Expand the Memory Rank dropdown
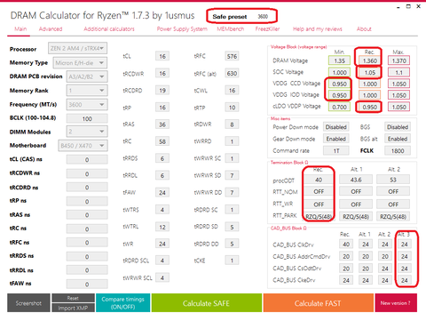This screenshot has width=426, height=321. tap(87, 91)
